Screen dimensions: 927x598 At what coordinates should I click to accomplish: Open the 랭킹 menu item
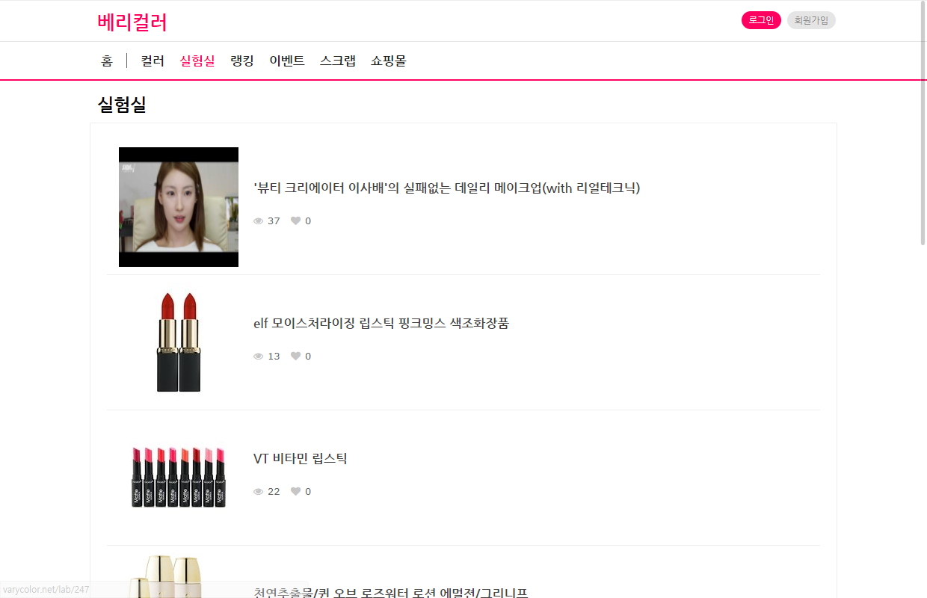[242, 61]
